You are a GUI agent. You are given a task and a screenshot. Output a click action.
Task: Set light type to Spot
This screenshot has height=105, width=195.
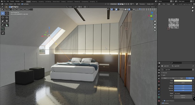pos(182,78)
